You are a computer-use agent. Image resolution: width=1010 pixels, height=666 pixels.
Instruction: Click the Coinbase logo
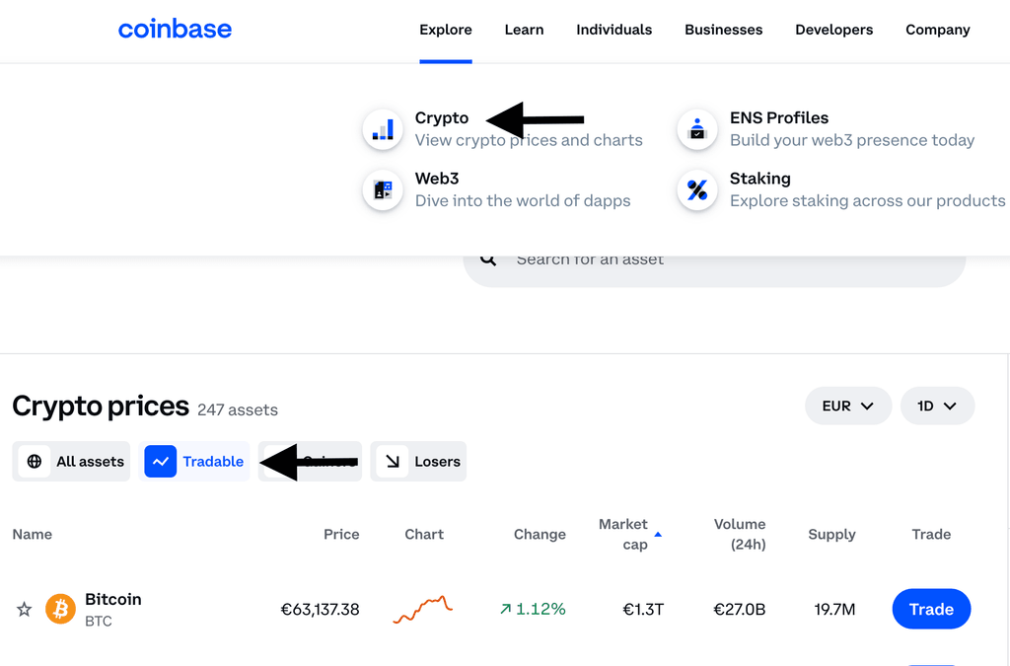pyautogui.click(x=175, y=30)
